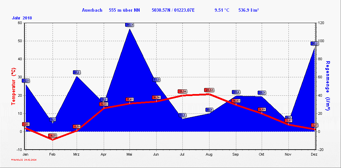Click the June rainfall label 53,0

point(157,80)
